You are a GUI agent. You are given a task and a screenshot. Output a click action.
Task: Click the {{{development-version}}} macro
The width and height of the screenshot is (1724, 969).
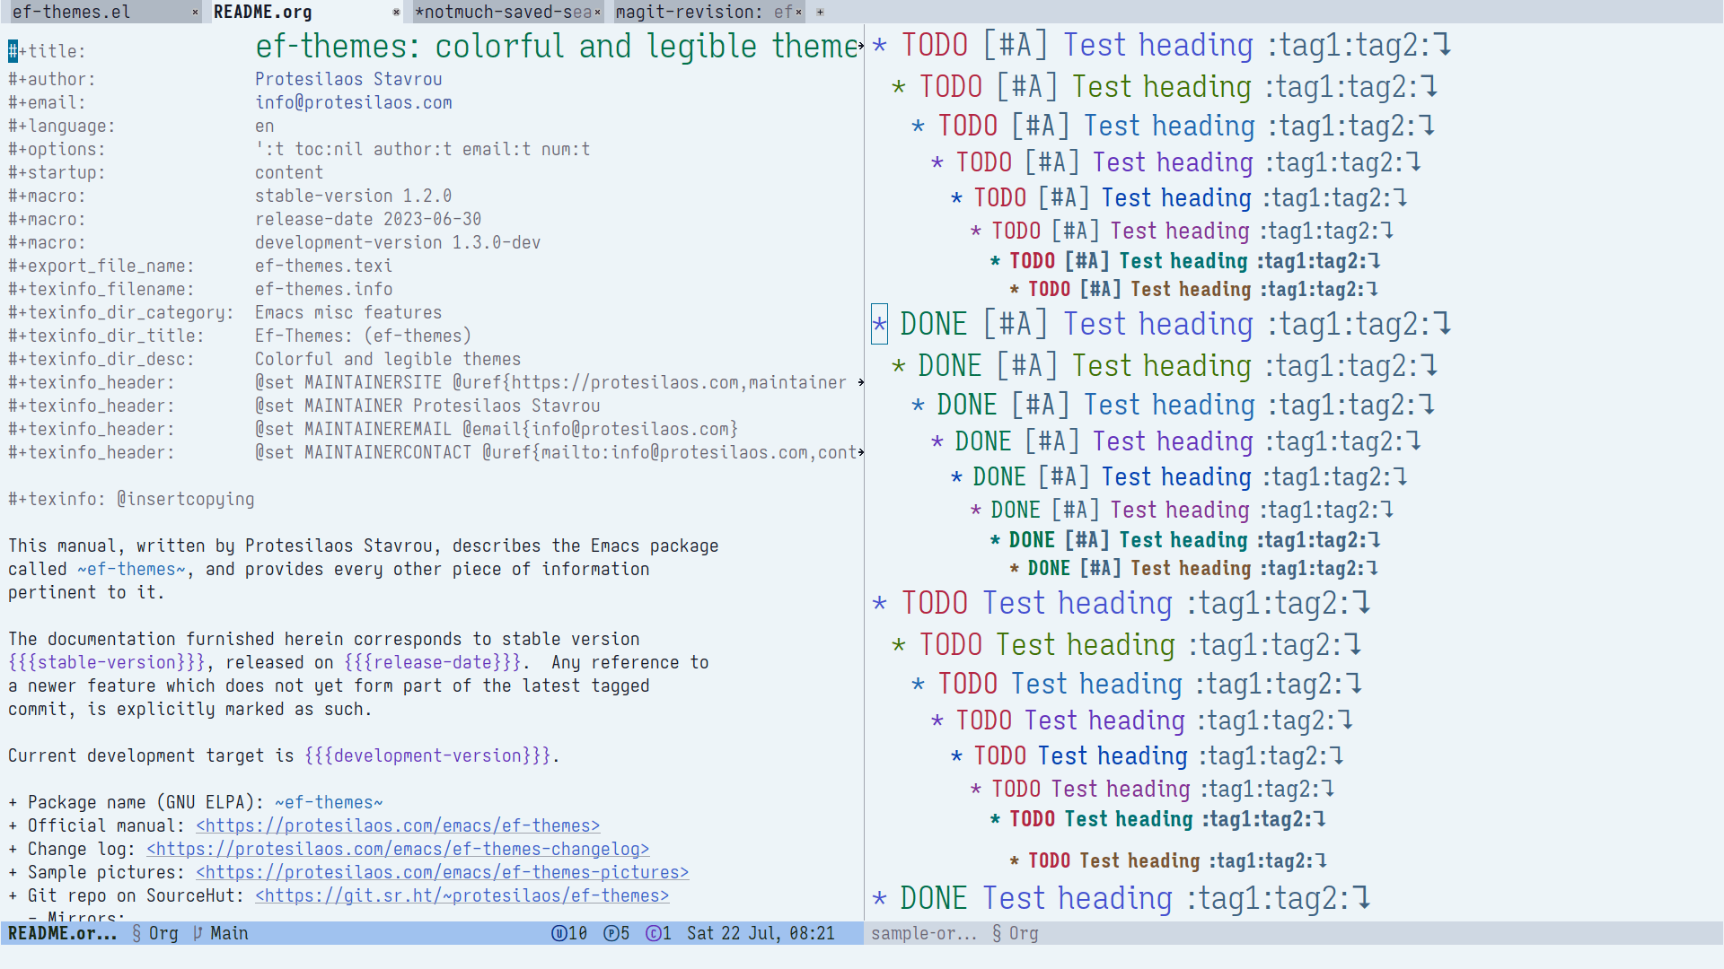(x=427, y=755)
